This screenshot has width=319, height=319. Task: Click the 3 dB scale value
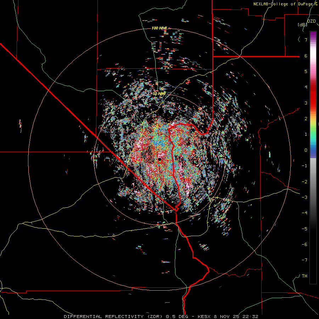[306, 103]
